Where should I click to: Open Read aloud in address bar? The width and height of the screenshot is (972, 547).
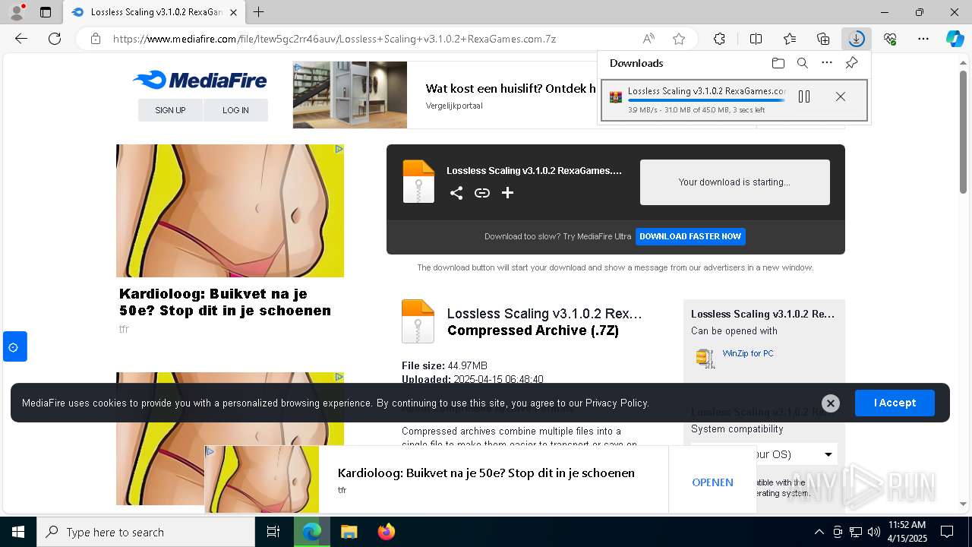coord(649,39)
